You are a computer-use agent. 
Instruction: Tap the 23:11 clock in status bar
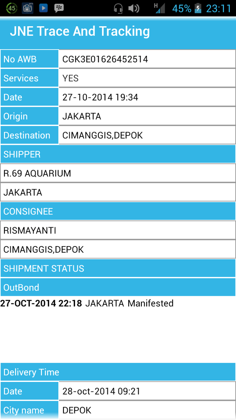click(218, 9)
